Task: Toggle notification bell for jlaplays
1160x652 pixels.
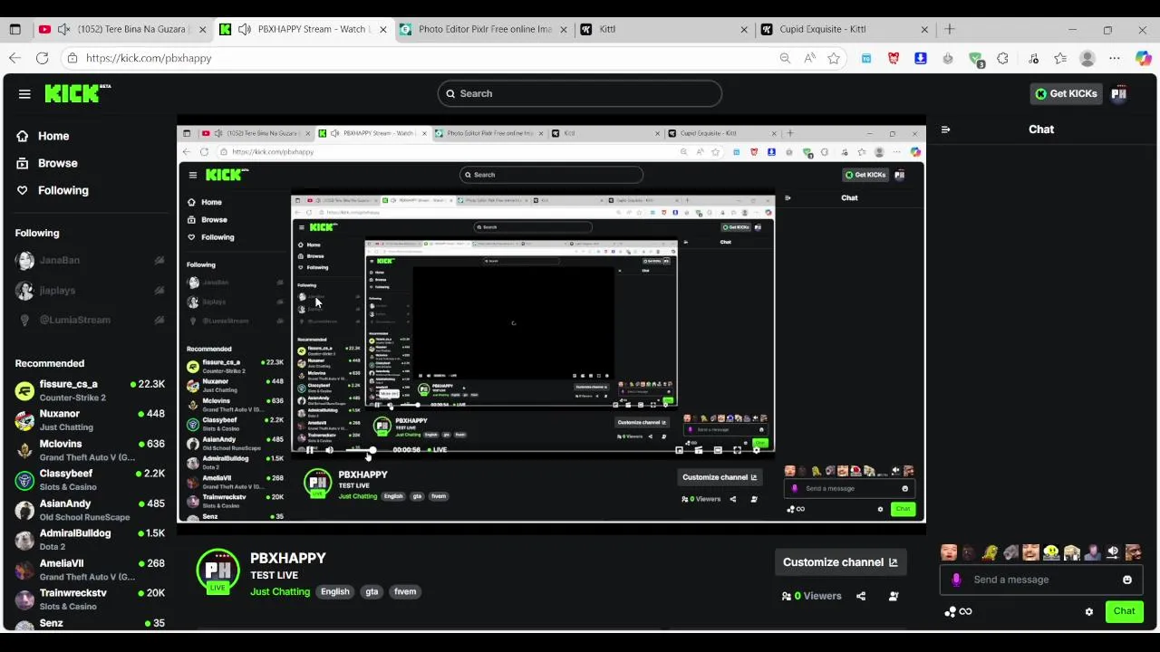Action: (x=159, y=291)
